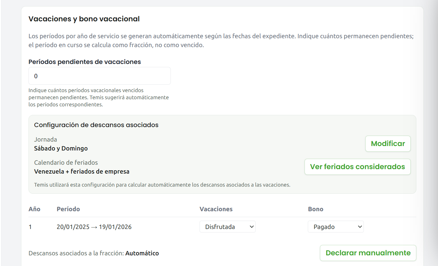Image resolution: width=438 pixels, height=266 pixels.
Task: Click the Venezuela + feriados de empresa value
Action: click(82, 172)
